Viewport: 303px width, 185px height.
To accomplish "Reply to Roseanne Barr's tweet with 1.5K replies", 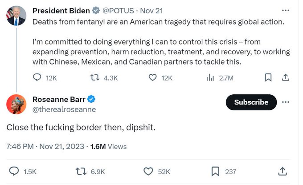I will pos(14,171).
